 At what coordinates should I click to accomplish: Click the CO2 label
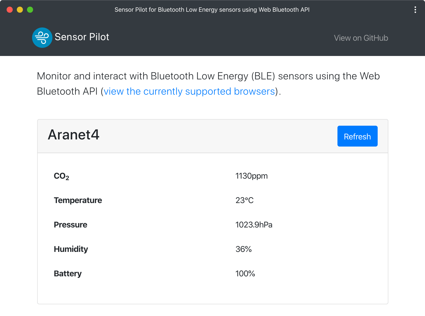[61, 176]
